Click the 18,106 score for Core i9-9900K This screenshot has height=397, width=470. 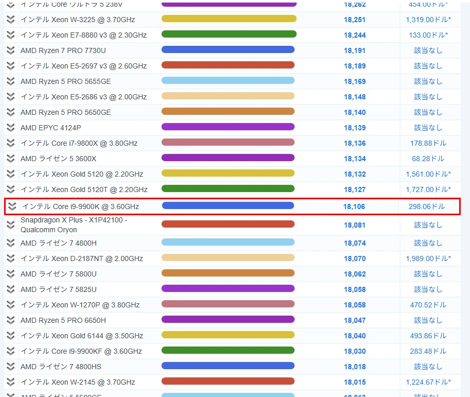pyautogui.click(x=354, y=206)
